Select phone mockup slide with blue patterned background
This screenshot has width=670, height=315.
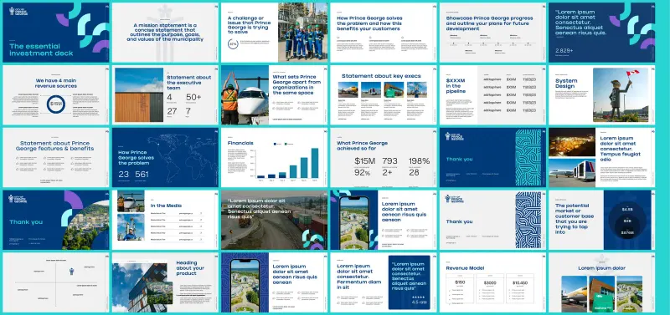(x=274, y=282)
